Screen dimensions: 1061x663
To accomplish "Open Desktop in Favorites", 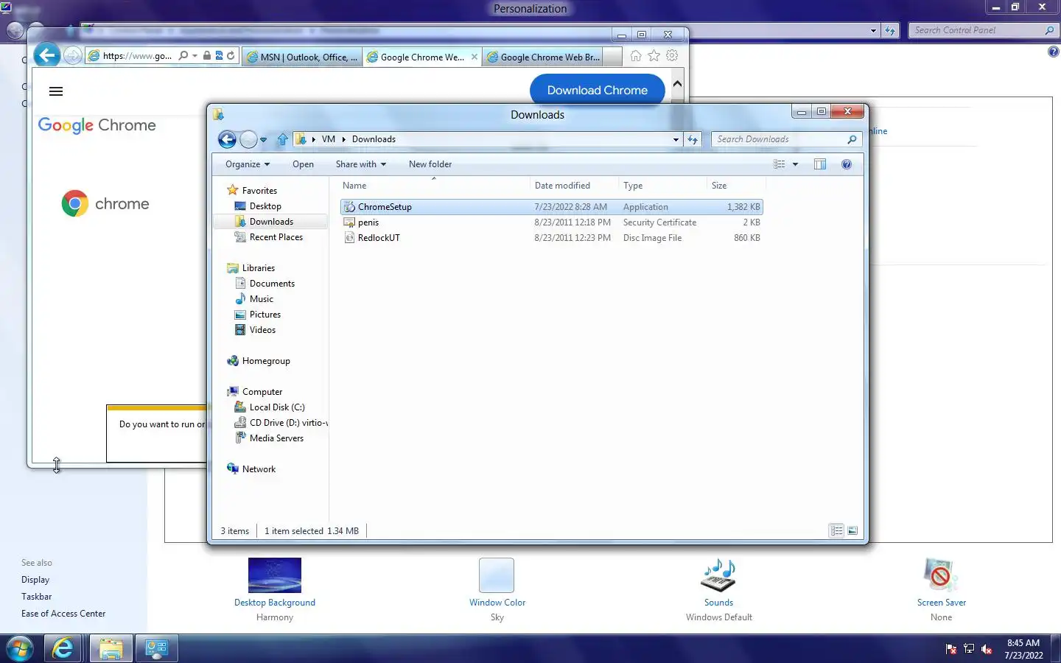I will pyautogui.click(x=265, y=206).
